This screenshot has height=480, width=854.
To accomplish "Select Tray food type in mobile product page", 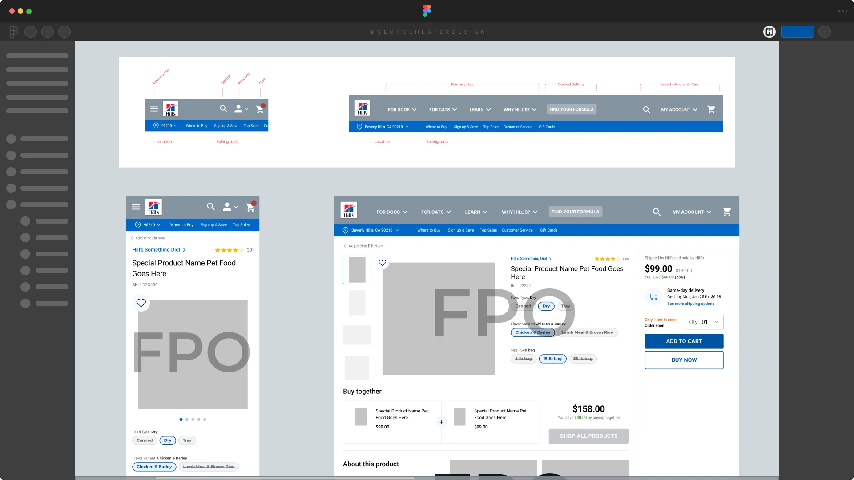I will click(187, 440).
